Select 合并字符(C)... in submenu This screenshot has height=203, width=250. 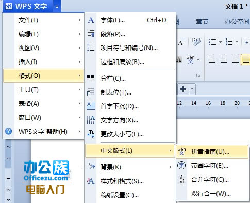(212, 180)
